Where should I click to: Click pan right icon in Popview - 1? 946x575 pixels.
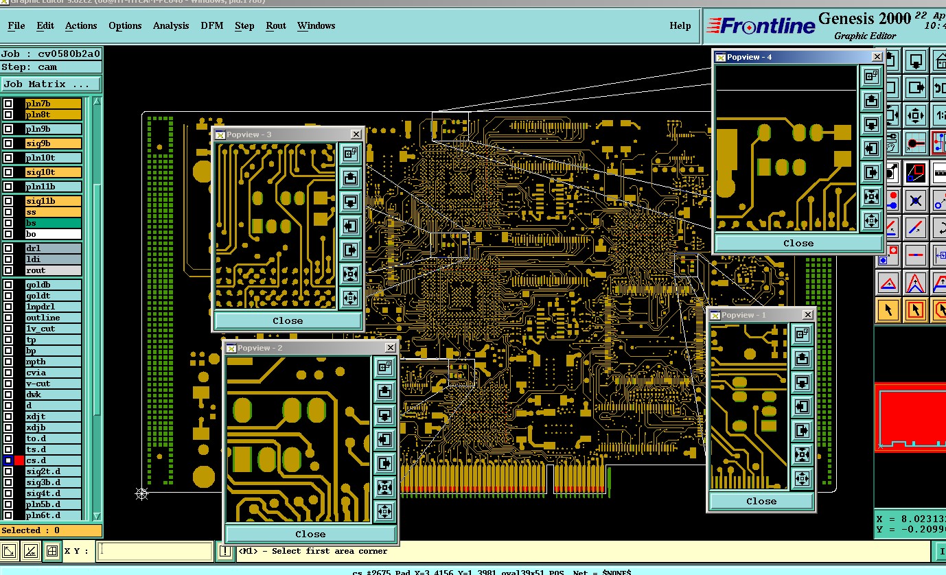801,430
